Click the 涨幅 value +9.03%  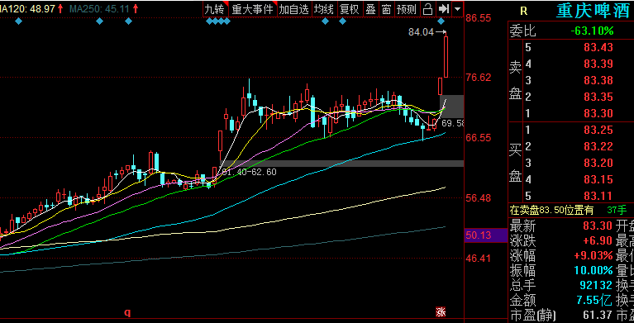pyautogui.click(x=593, y=255)
